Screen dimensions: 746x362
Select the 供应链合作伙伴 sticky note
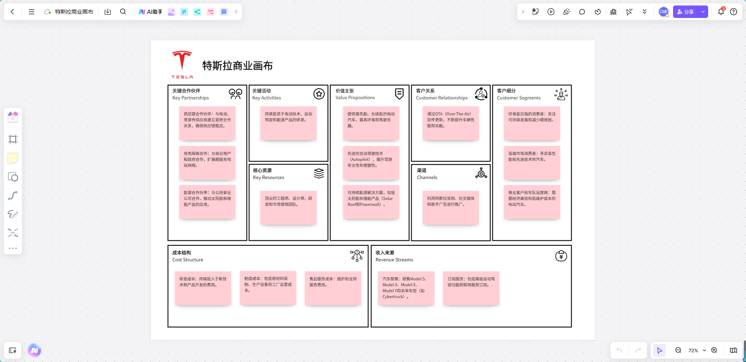[207, 123]
